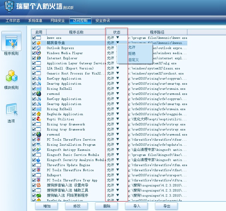Click the 增加 button
The height and width of the screenshot is (211, 226).
[x=46, y=206]
